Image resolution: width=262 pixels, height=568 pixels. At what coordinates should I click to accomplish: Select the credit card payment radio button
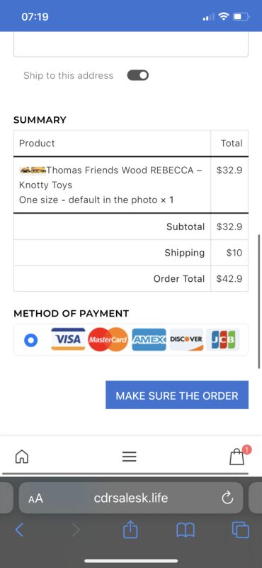click(x=30, y=340)
